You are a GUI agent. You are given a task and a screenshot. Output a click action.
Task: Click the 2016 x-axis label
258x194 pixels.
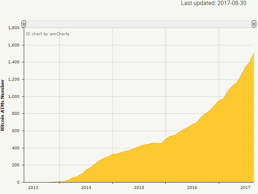pos(192,188)
